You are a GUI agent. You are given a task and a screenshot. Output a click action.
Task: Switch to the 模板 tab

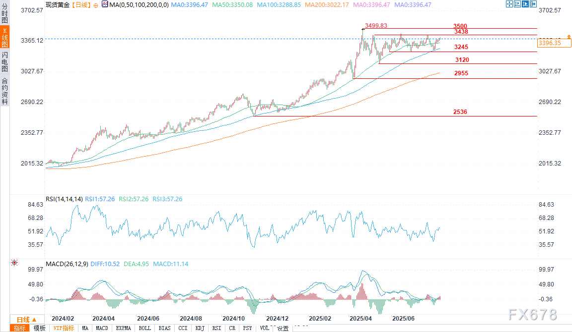[39, 328]
